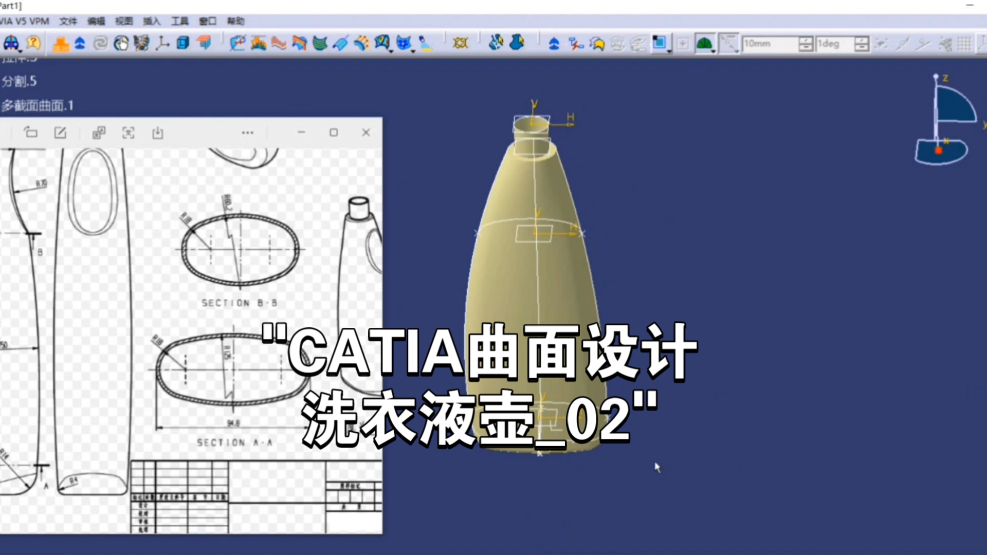Click the blue surface with yellow patches icon
This screenshot has height=555, width=987.
(x=382, y=43)
